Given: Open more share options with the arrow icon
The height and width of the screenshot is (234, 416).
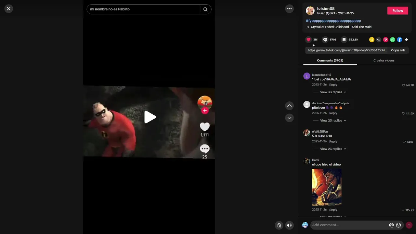Looking at the screenshot, I should pos(406,40).
